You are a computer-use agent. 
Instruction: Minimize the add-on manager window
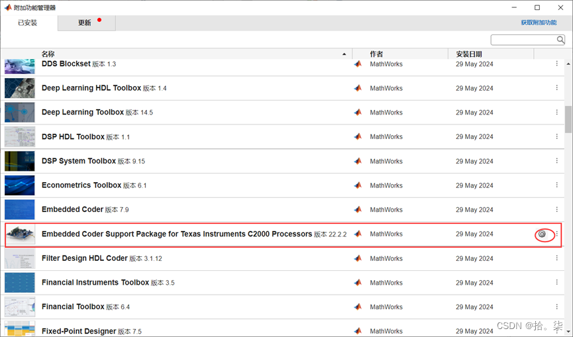[514, 7]
